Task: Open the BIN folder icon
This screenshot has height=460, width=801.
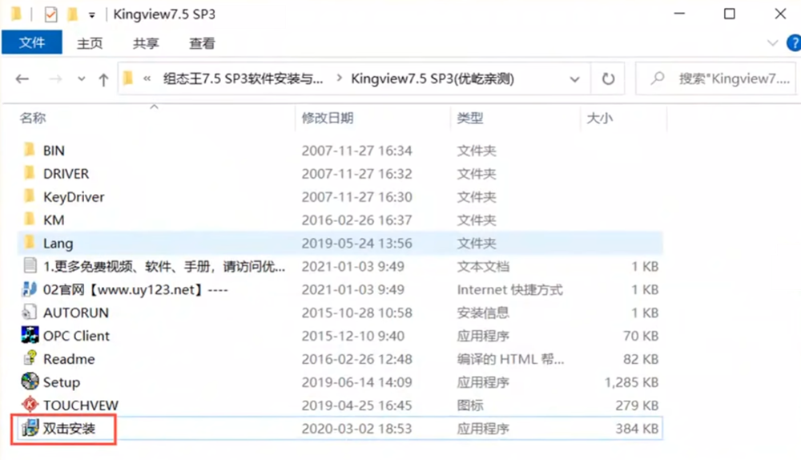Action: [30, 150]
